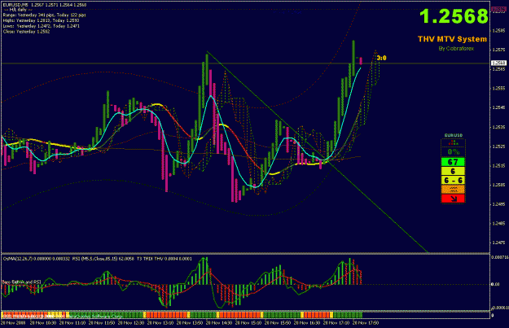Screen dimensions: 509x328
Task: Click 1.2535 on the price axis
Action: click(498, 127)
